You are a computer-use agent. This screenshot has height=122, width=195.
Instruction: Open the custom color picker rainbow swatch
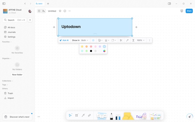104,51
